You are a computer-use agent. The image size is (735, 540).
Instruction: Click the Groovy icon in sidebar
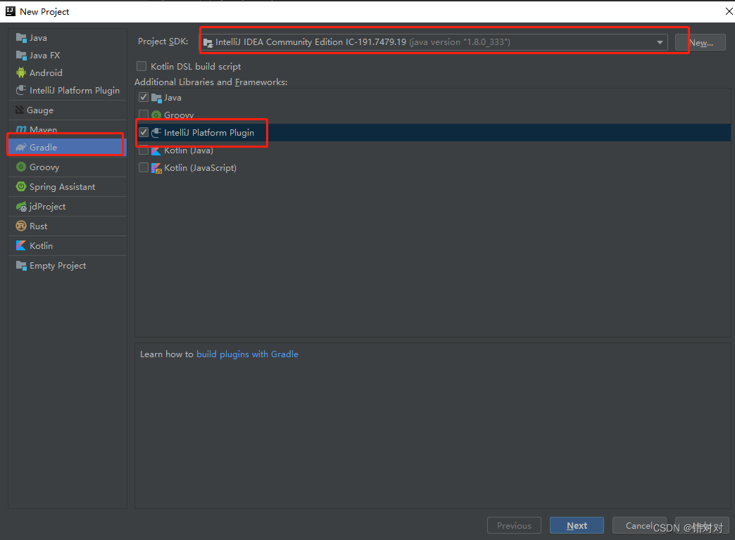pos(21,167)
